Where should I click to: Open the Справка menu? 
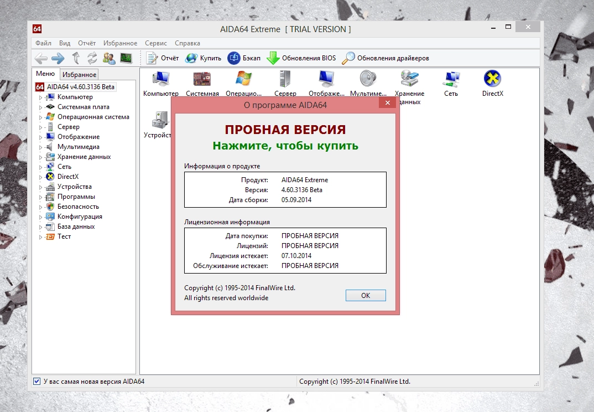187,43
